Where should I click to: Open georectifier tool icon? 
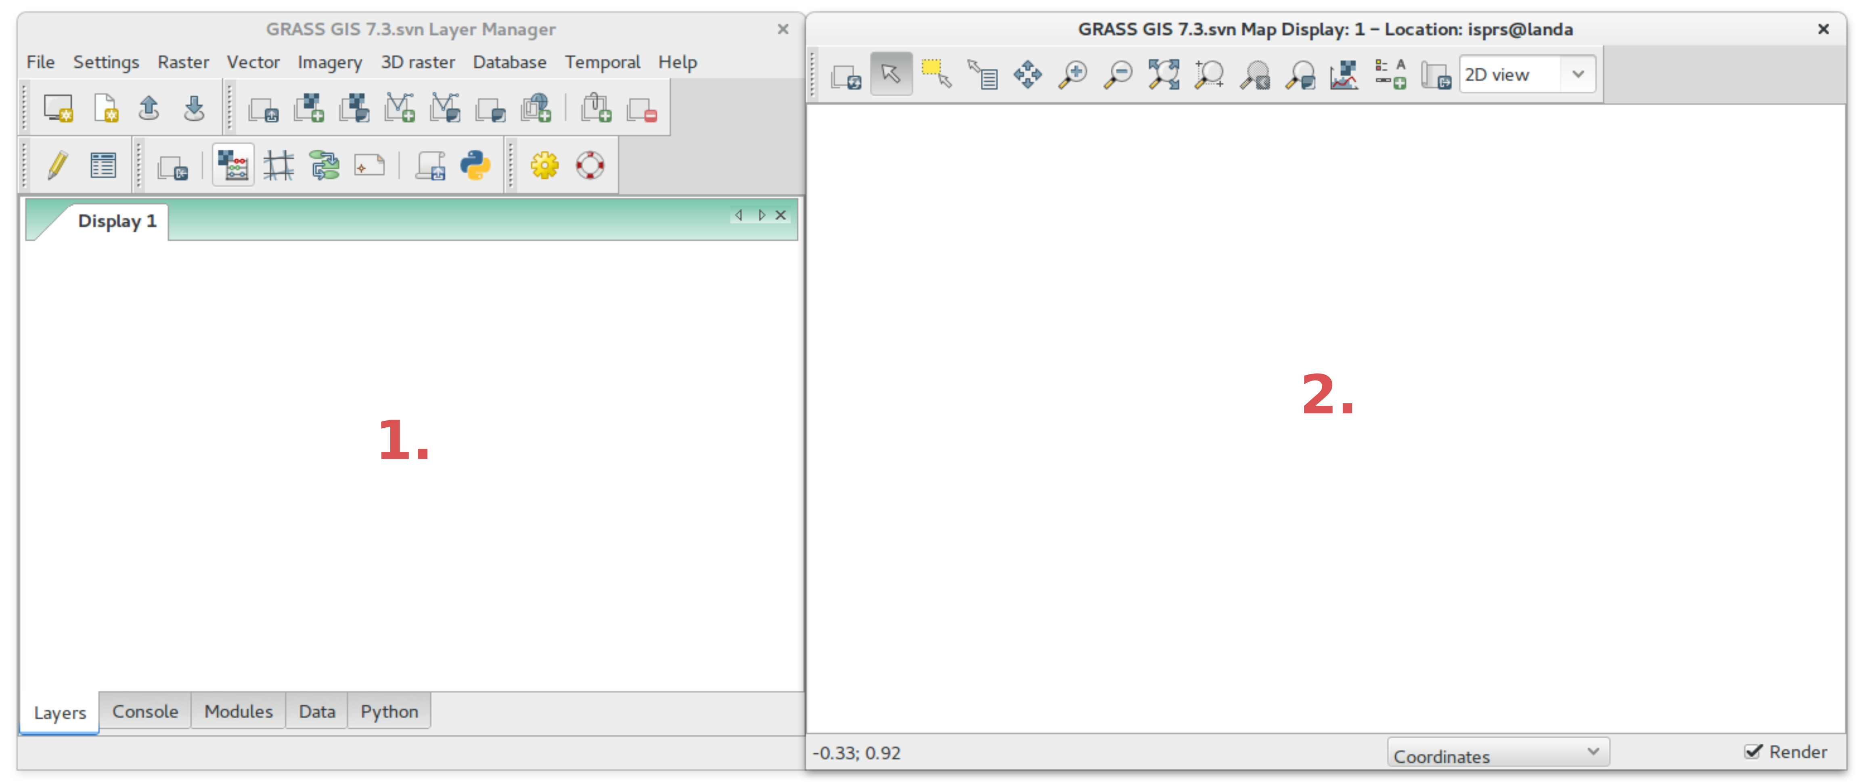[278, 165]
